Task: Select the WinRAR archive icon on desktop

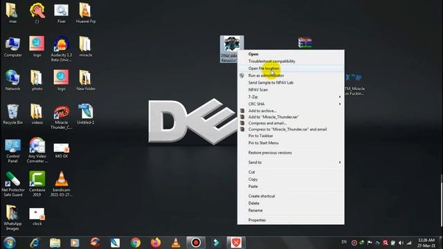Action: point(305,43)
